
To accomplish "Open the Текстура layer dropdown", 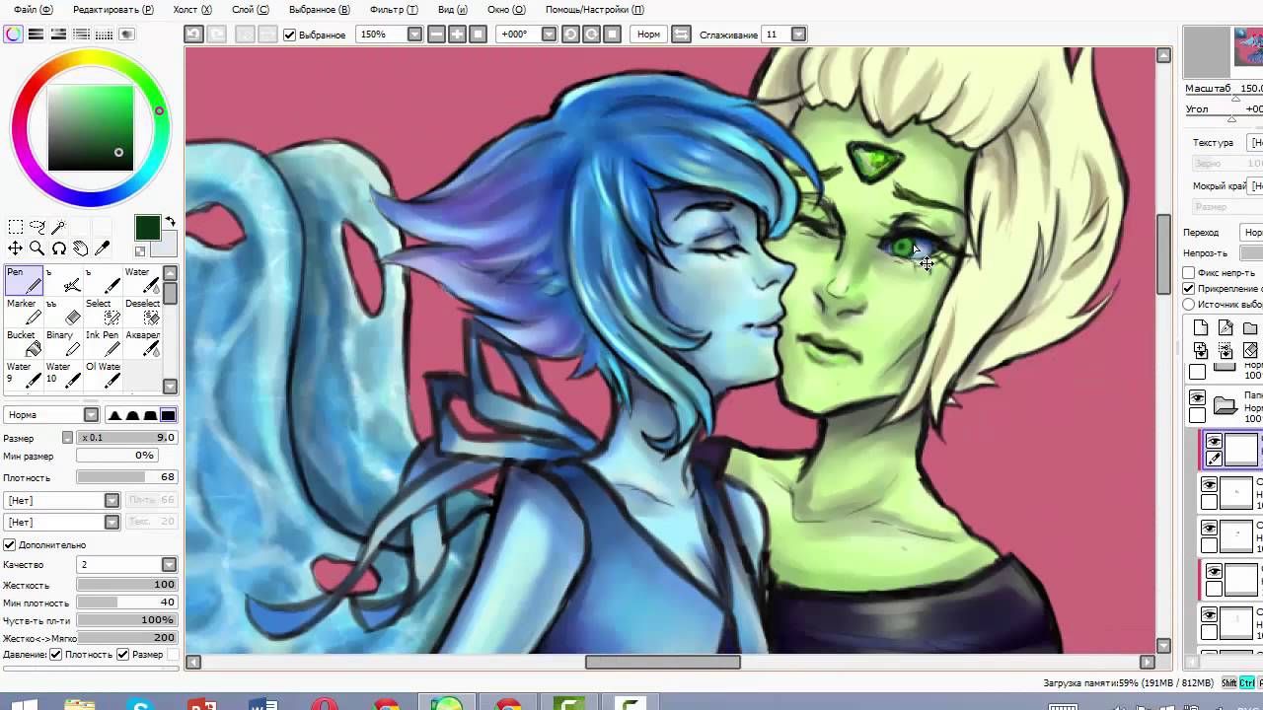I will (x=1256, y=142).
